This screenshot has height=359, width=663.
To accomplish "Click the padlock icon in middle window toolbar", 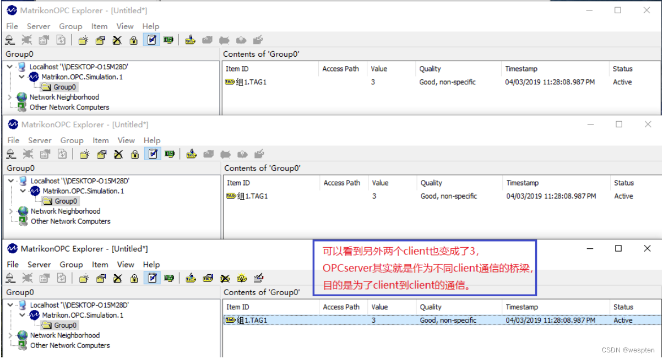I will 134,154.
